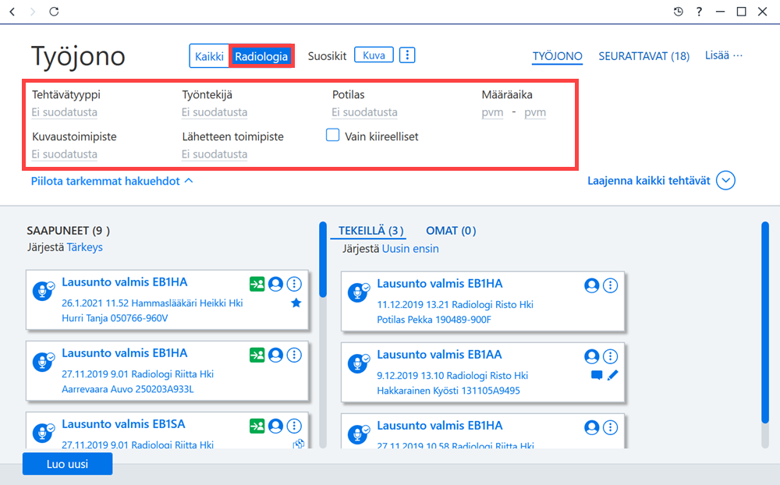Open more options on Potilas Pekka task

pyautogui.click(x=611, y=285)
